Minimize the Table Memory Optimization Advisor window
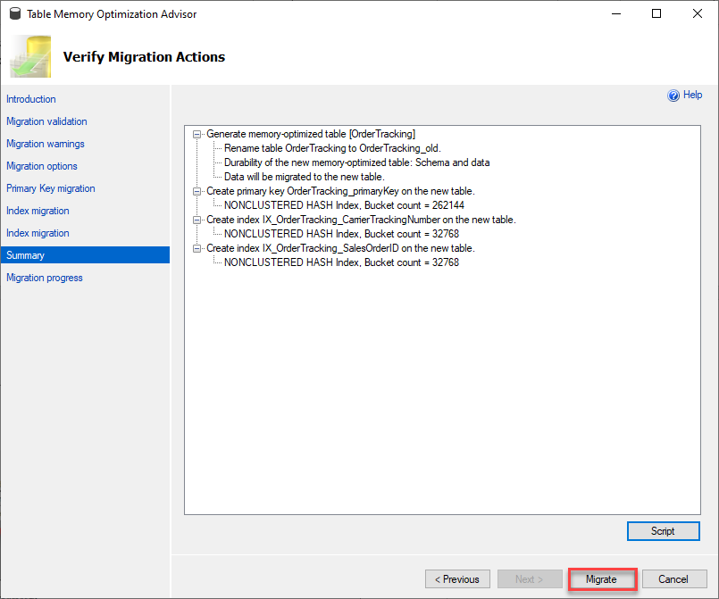This screenshot has height=599, width=719. [616, 13]
